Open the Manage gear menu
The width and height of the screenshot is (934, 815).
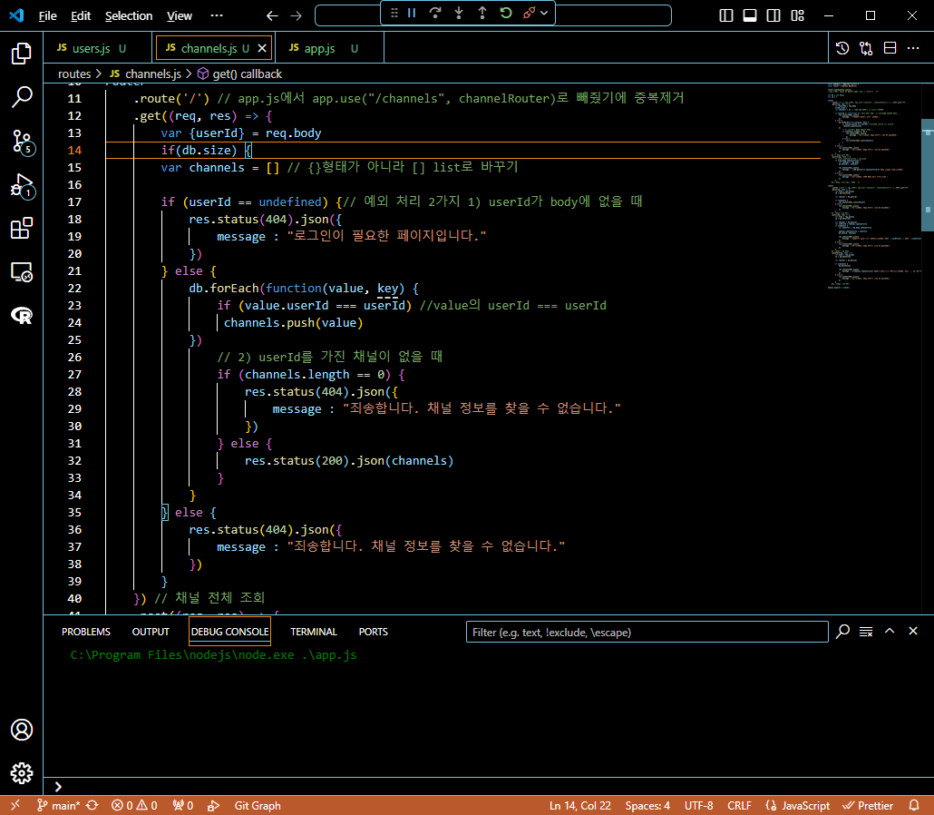click(x=22, y=773)
